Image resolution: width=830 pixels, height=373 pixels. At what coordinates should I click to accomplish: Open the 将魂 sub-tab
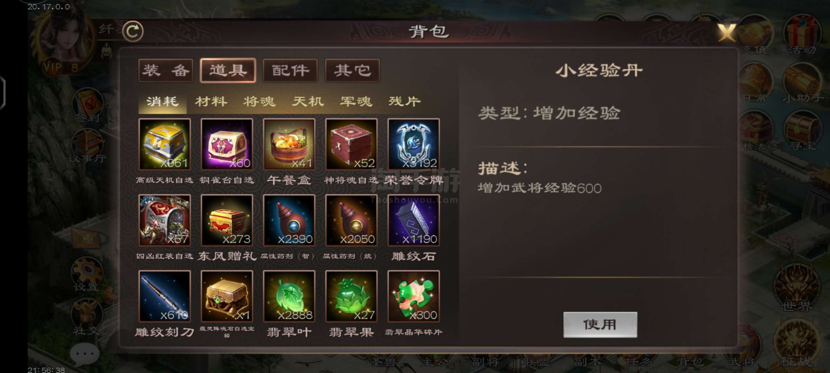click(259, 102)
